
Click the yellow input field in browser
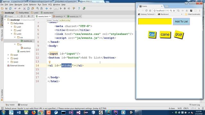(x=155, y=21)
